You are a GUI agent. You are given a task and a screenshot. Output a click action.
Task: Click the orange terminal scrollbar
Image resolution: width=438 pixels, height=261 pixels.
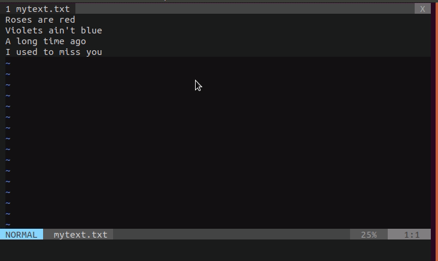pos(434,119)
